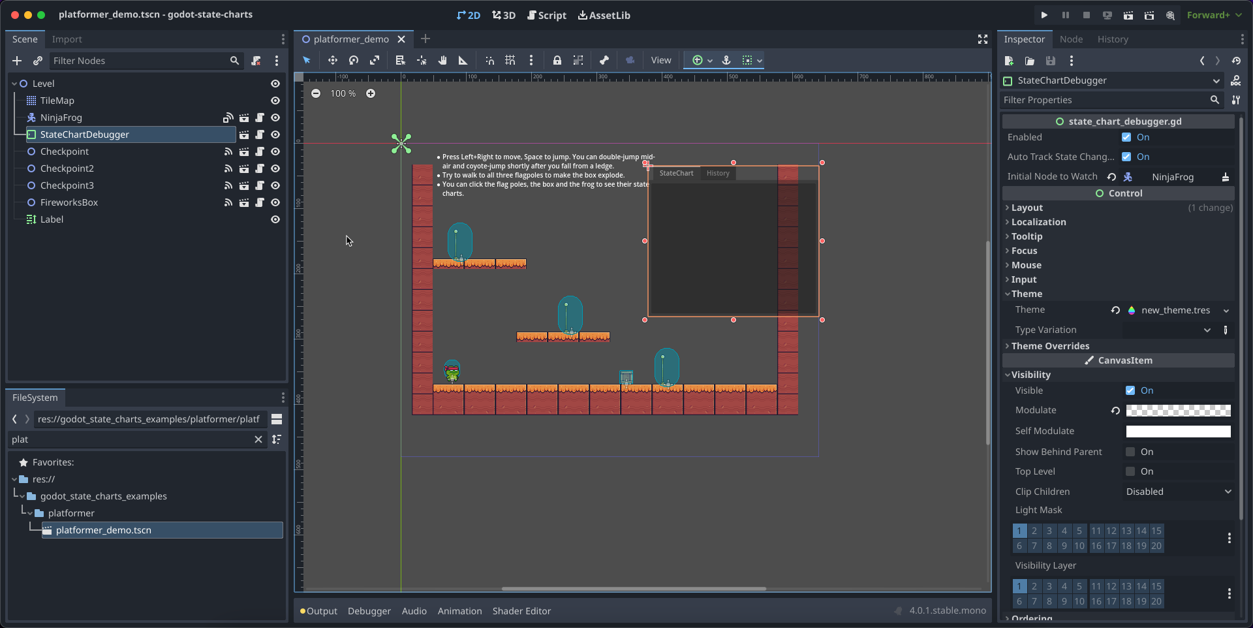Toggle Grid Snap in canvas toolbar
Screen dimensions: 1253x628
(510, 60)
